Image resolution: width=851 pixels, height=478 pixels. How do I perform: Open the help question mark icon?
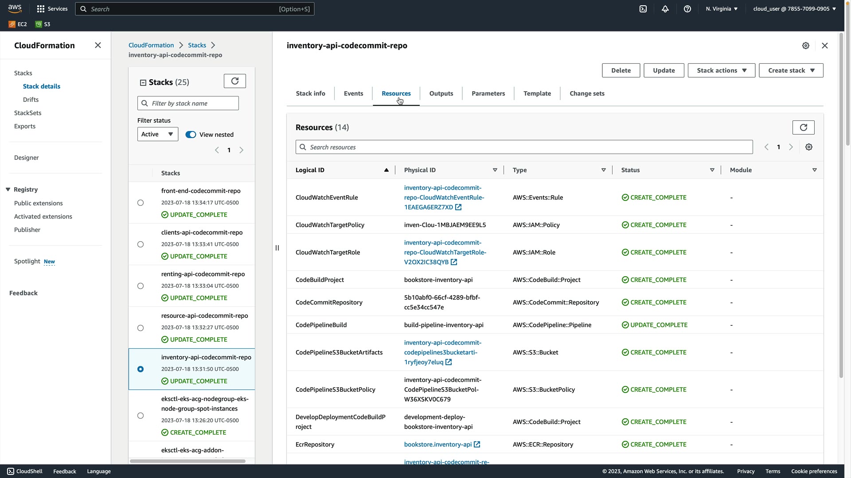[687, 9]
